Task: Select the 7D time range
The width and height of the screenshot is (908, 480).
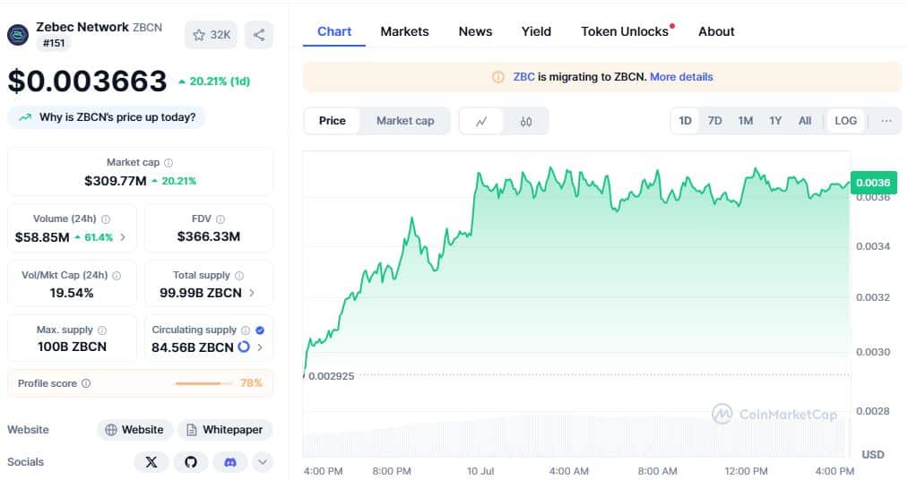Action: 714,121
